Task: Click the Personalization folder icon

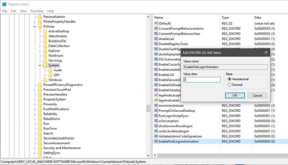Action: point(40,17)
